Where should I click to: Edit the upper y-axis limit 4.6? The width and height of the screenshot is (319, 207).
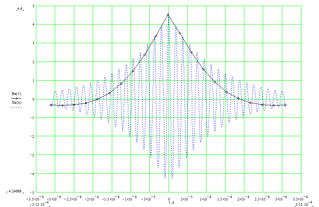(x=20, y=10)
